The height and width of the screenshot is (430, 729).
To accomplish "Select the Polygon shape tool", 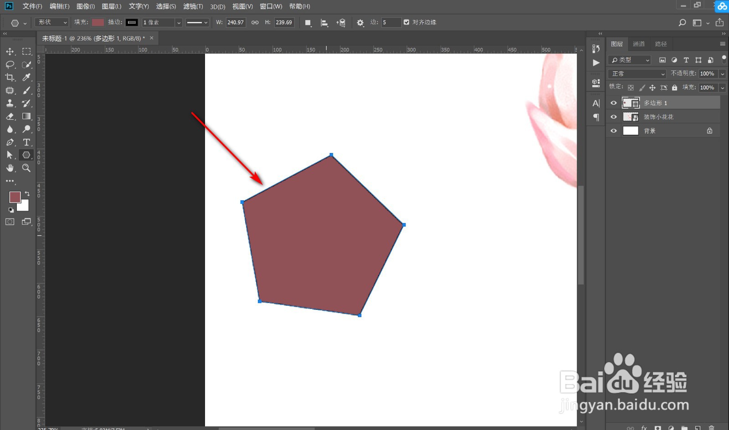I will click(26, 155).
